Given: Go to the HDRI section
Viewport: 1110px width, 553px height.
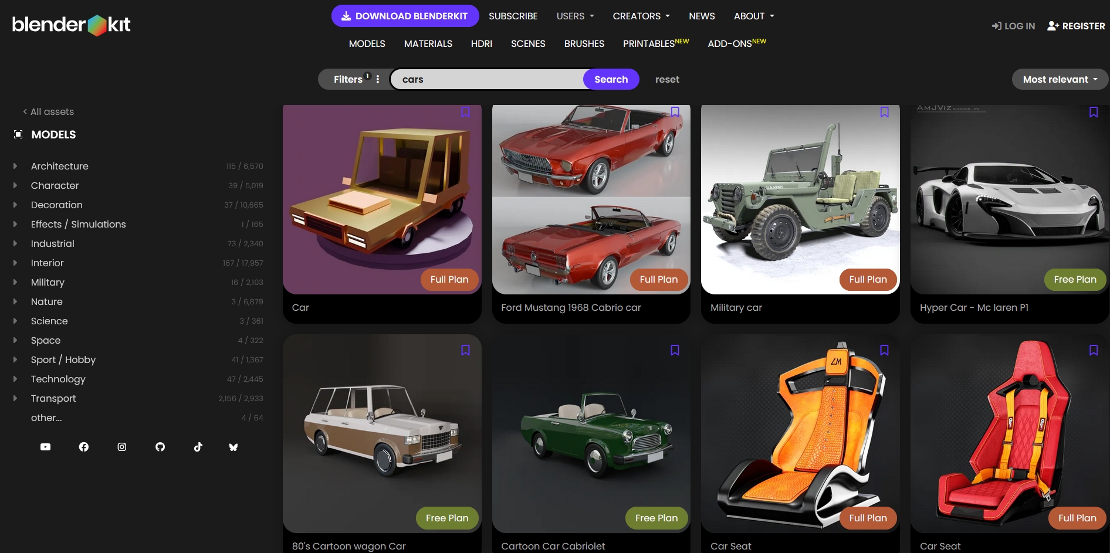Looking at the screenshot, I should click(x=481, y=44).
